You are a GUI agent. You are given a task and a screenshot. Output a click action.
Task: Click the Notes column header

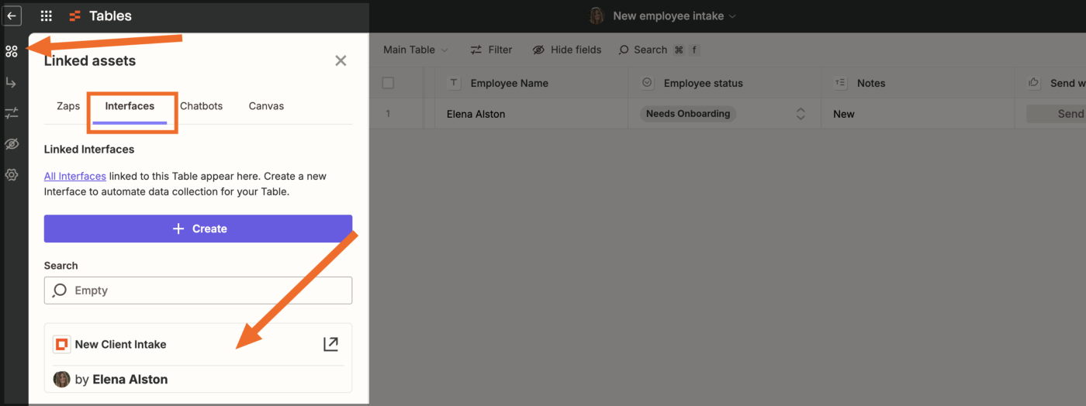[918, 83]
